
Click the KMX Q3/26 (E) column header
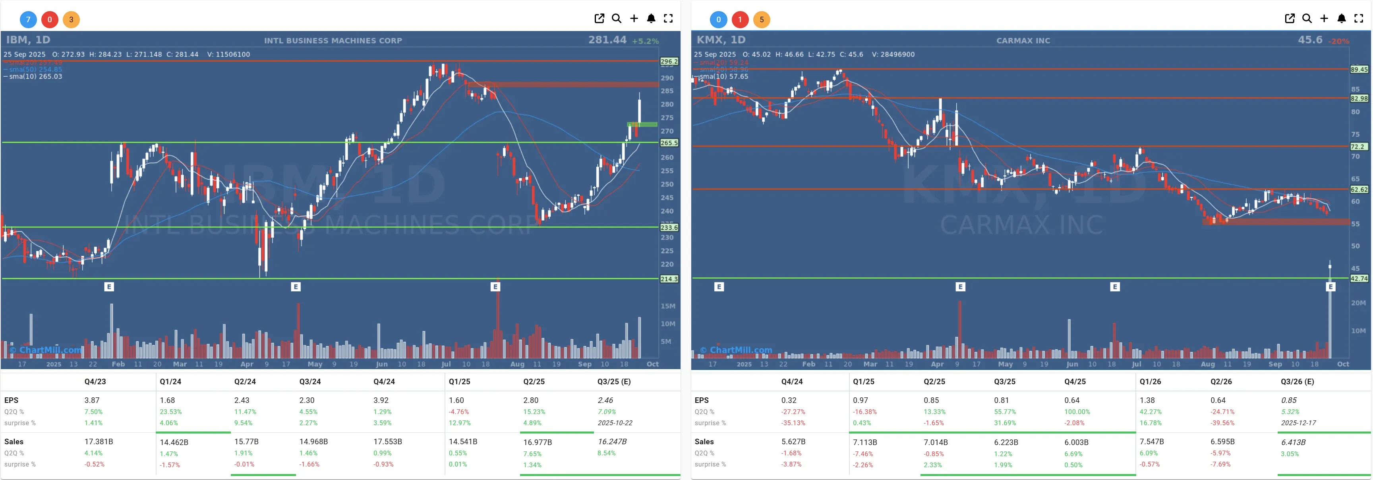pos(1297,382)
